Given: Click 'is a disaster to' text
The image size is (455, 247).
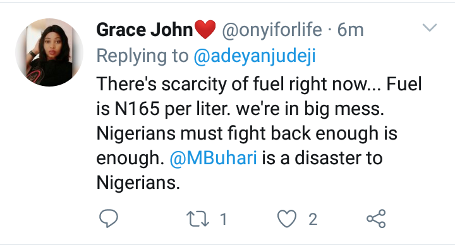Looking at the screenshot, I should pyautogui.click(x=322, y=158).
